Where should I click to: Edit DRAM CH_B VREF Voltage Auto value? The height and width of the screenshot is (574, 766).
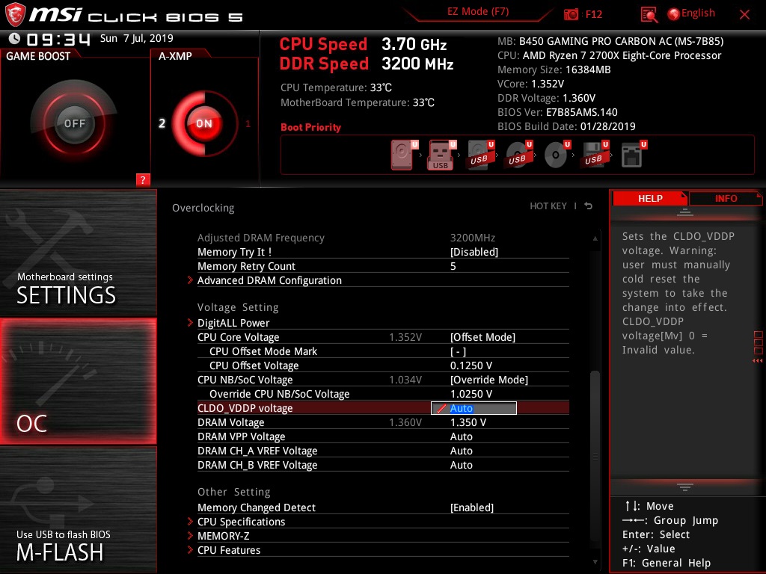[x=461, y=465]
